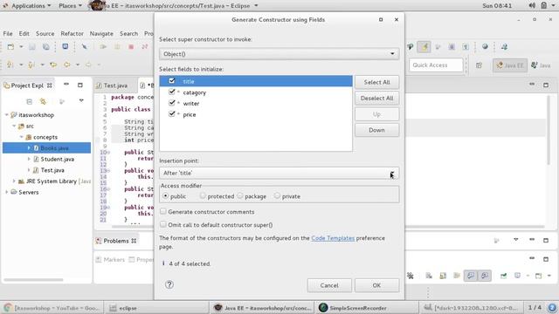The width and height of the screenshot is (559, 314).
Task: Enable Omit call to default constructor super()
Action: pyautogui.click(x=163, y=225)
